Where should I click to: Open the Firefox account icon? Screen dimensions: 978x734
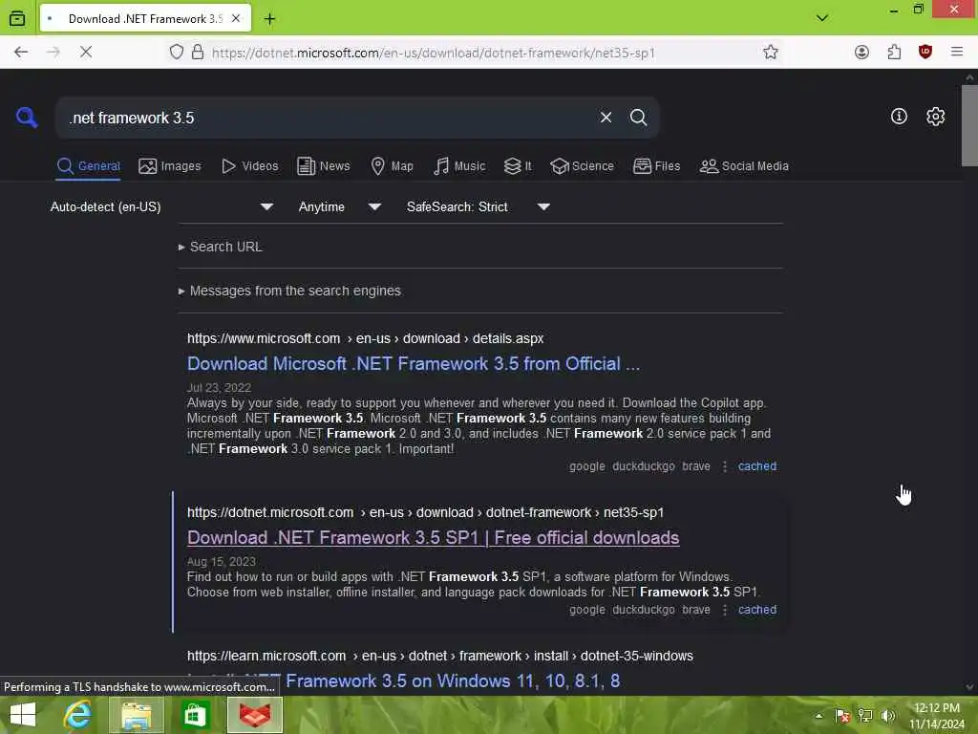tap(862, 53)
